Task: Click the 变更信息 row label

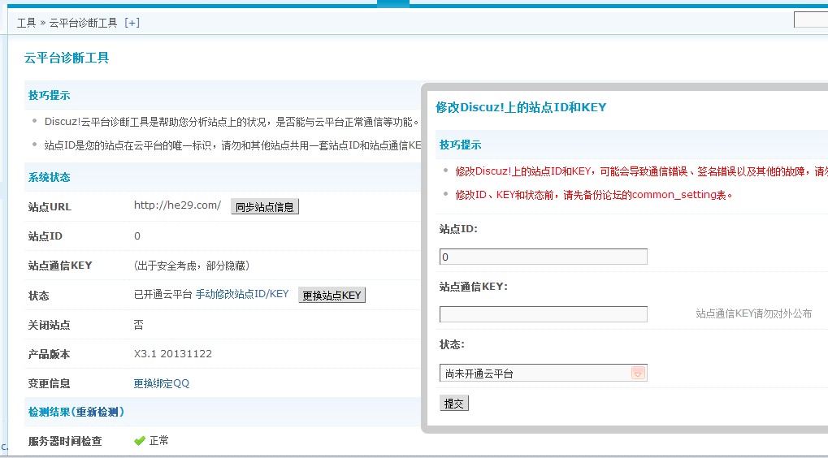Action: coord(49,383)
